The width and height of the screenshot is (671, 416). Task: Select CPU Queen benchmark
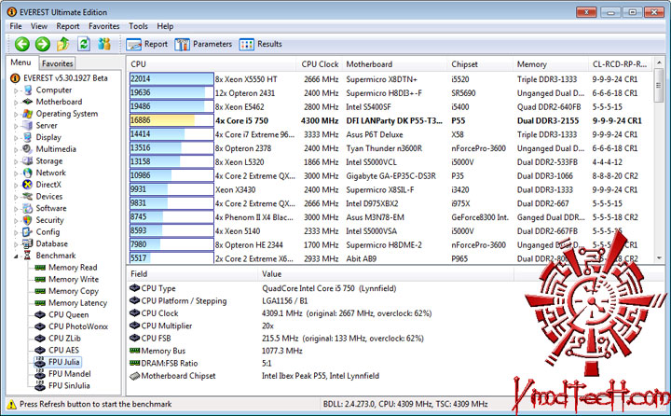[x=68, y=314]
